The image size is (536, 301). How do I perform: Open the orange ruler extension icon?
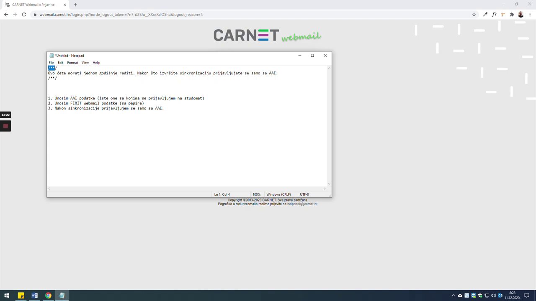(503, 15)
